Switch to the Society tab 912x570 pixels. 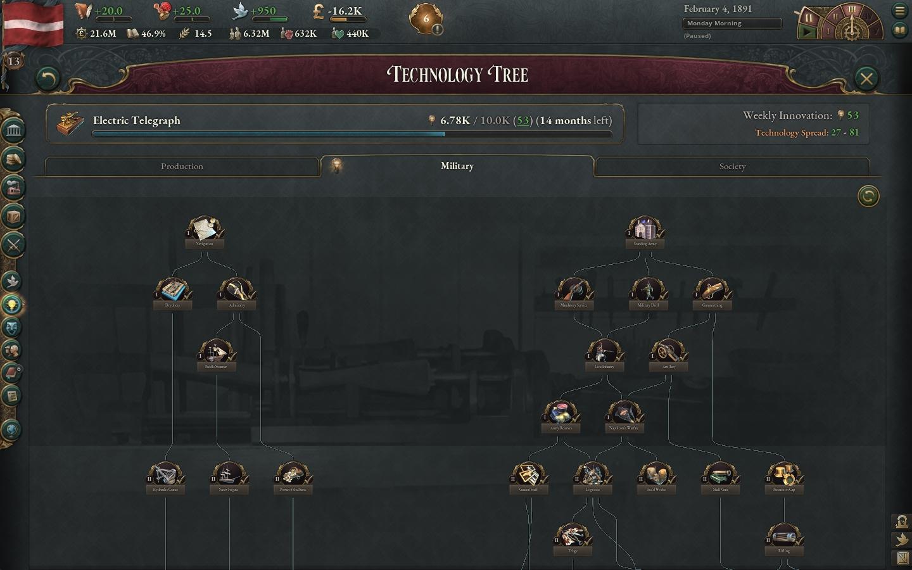[x=732, y=167]
